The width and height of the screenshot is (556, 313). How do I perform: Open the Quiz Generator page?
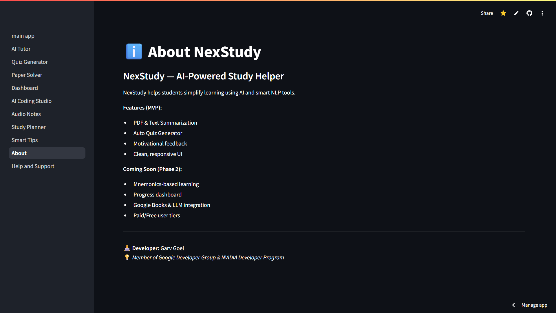[30, 62]
